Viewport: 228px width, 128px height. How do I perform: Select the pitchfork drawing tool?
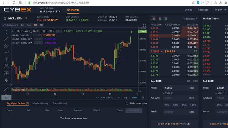coord(6,46)
